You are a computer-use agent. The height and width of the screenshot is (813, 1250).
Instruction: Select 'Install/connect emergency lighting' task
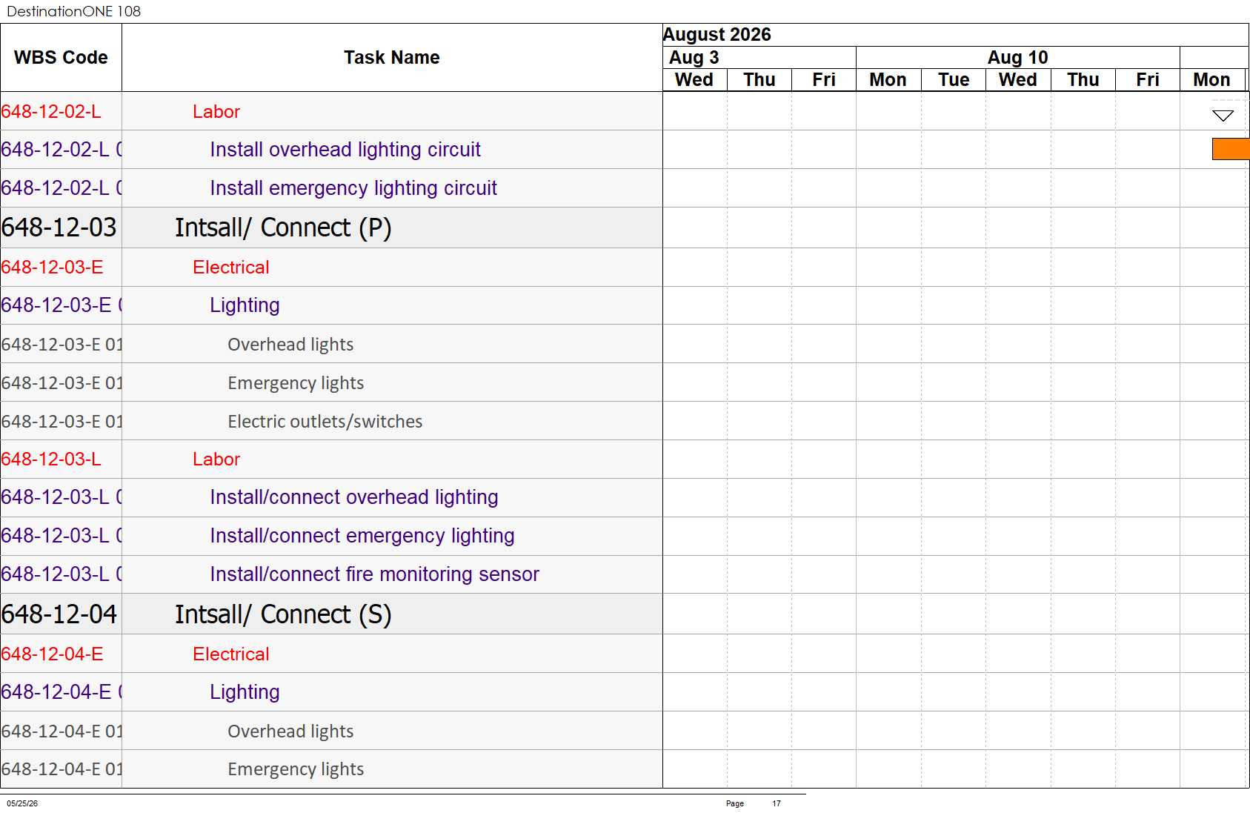[362, 536]
